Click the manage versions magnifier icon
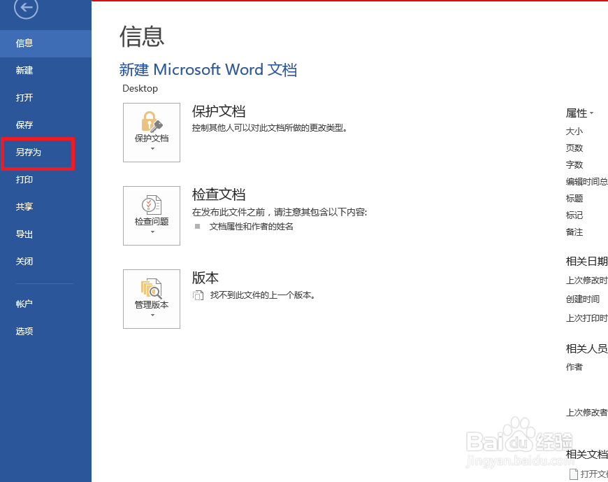608x482 pixels. (152, 288)
